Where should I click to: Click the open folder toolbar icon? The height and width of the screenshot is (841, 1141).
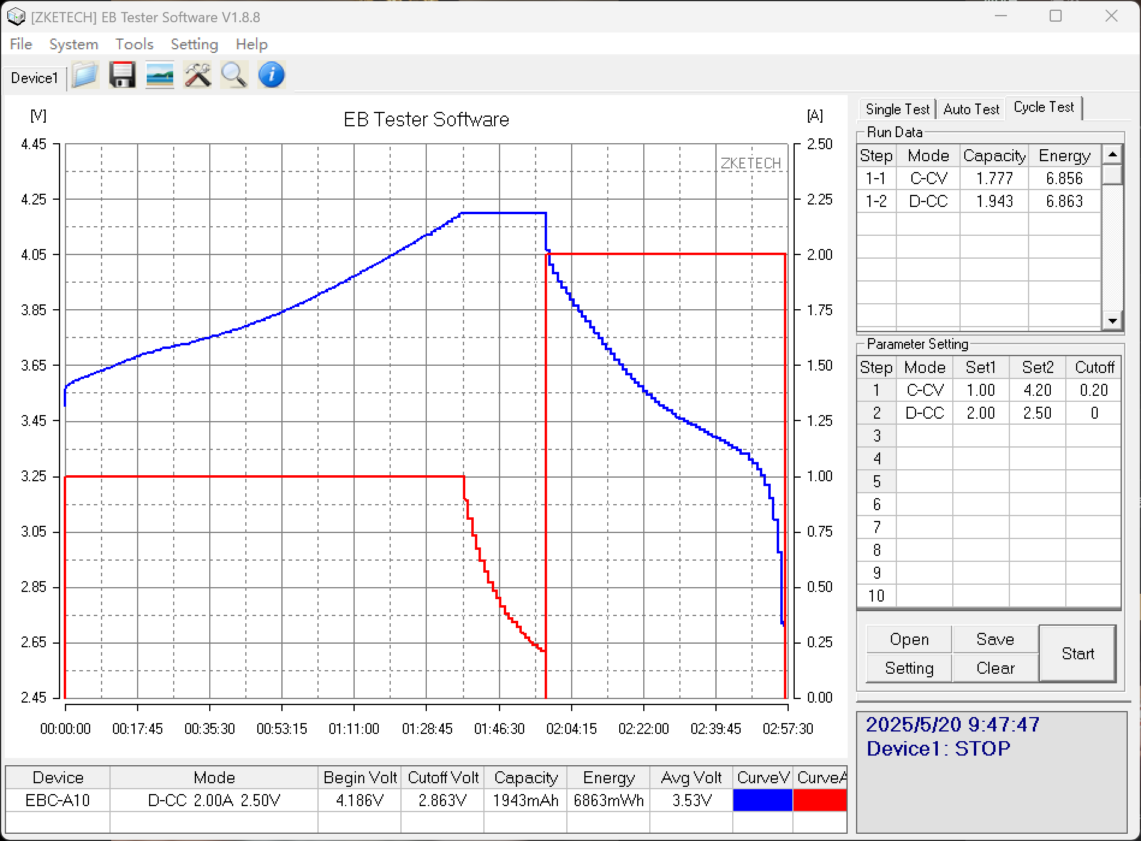[x=85, y=76]
